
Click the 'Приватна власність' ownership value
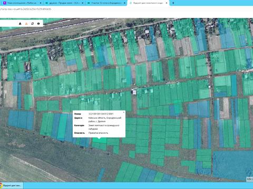(x=98, y=133)
